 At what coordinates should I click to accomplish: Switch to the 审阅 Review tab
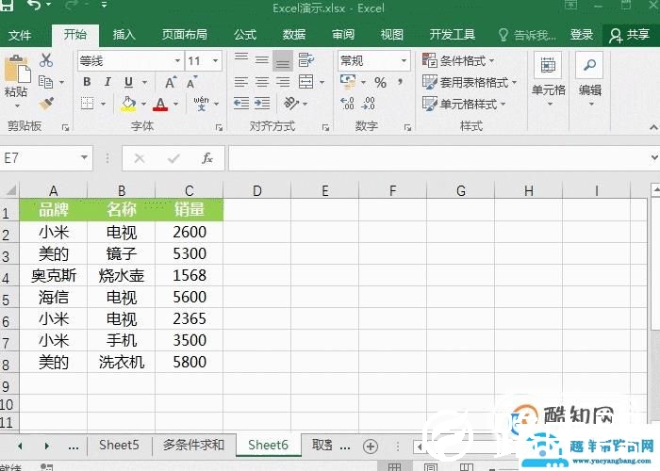click(342, 35)
